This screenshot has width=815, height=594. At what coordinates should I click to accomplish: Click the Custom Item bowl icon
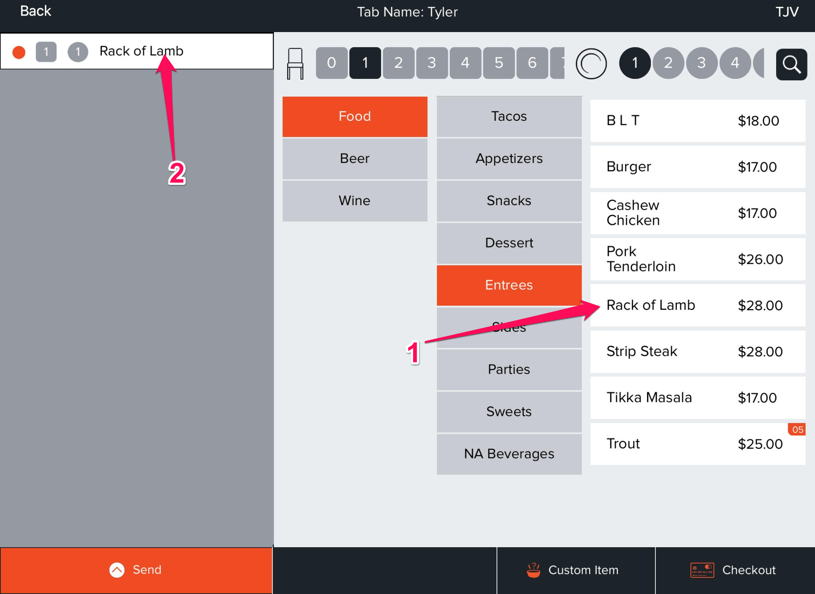533,570
